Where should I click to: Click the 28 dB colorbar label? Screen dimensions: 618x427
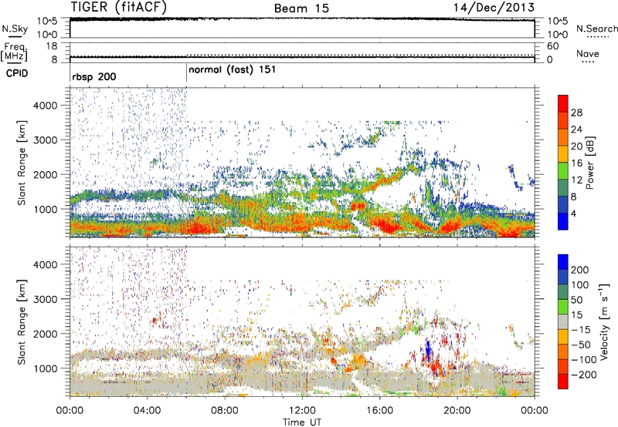click(576, 113)
